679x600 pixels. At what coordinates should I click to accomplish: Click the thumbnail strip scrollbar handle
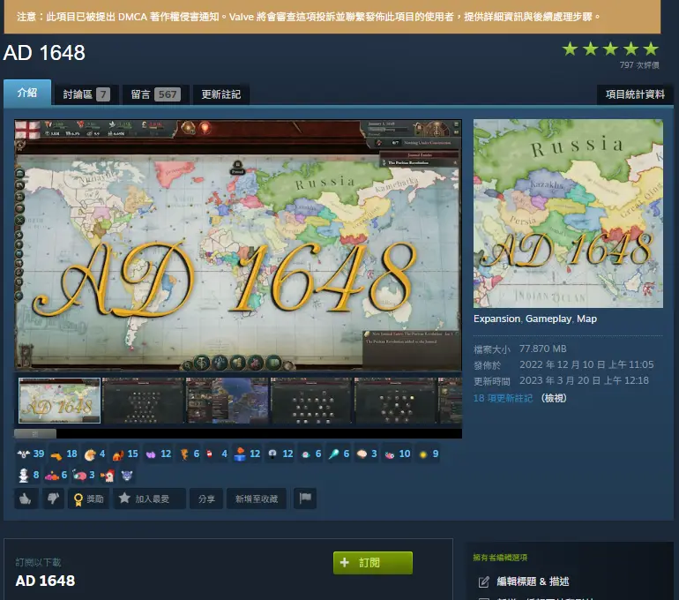[x=35, y=433]
